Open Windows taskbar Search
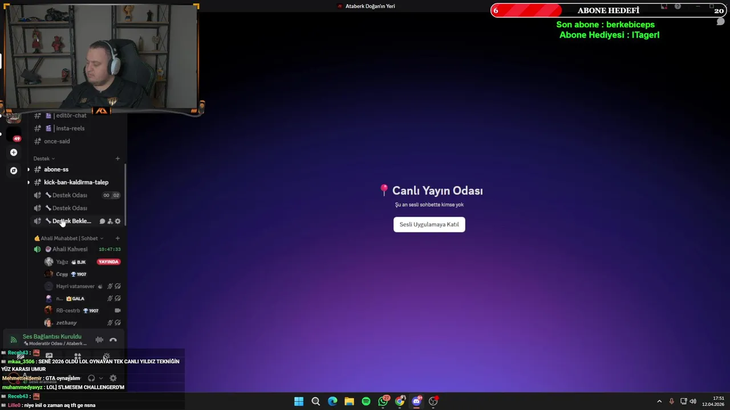The width and height of the screenshot is (730, 410). pyautogui.click(x=315, y=401)
